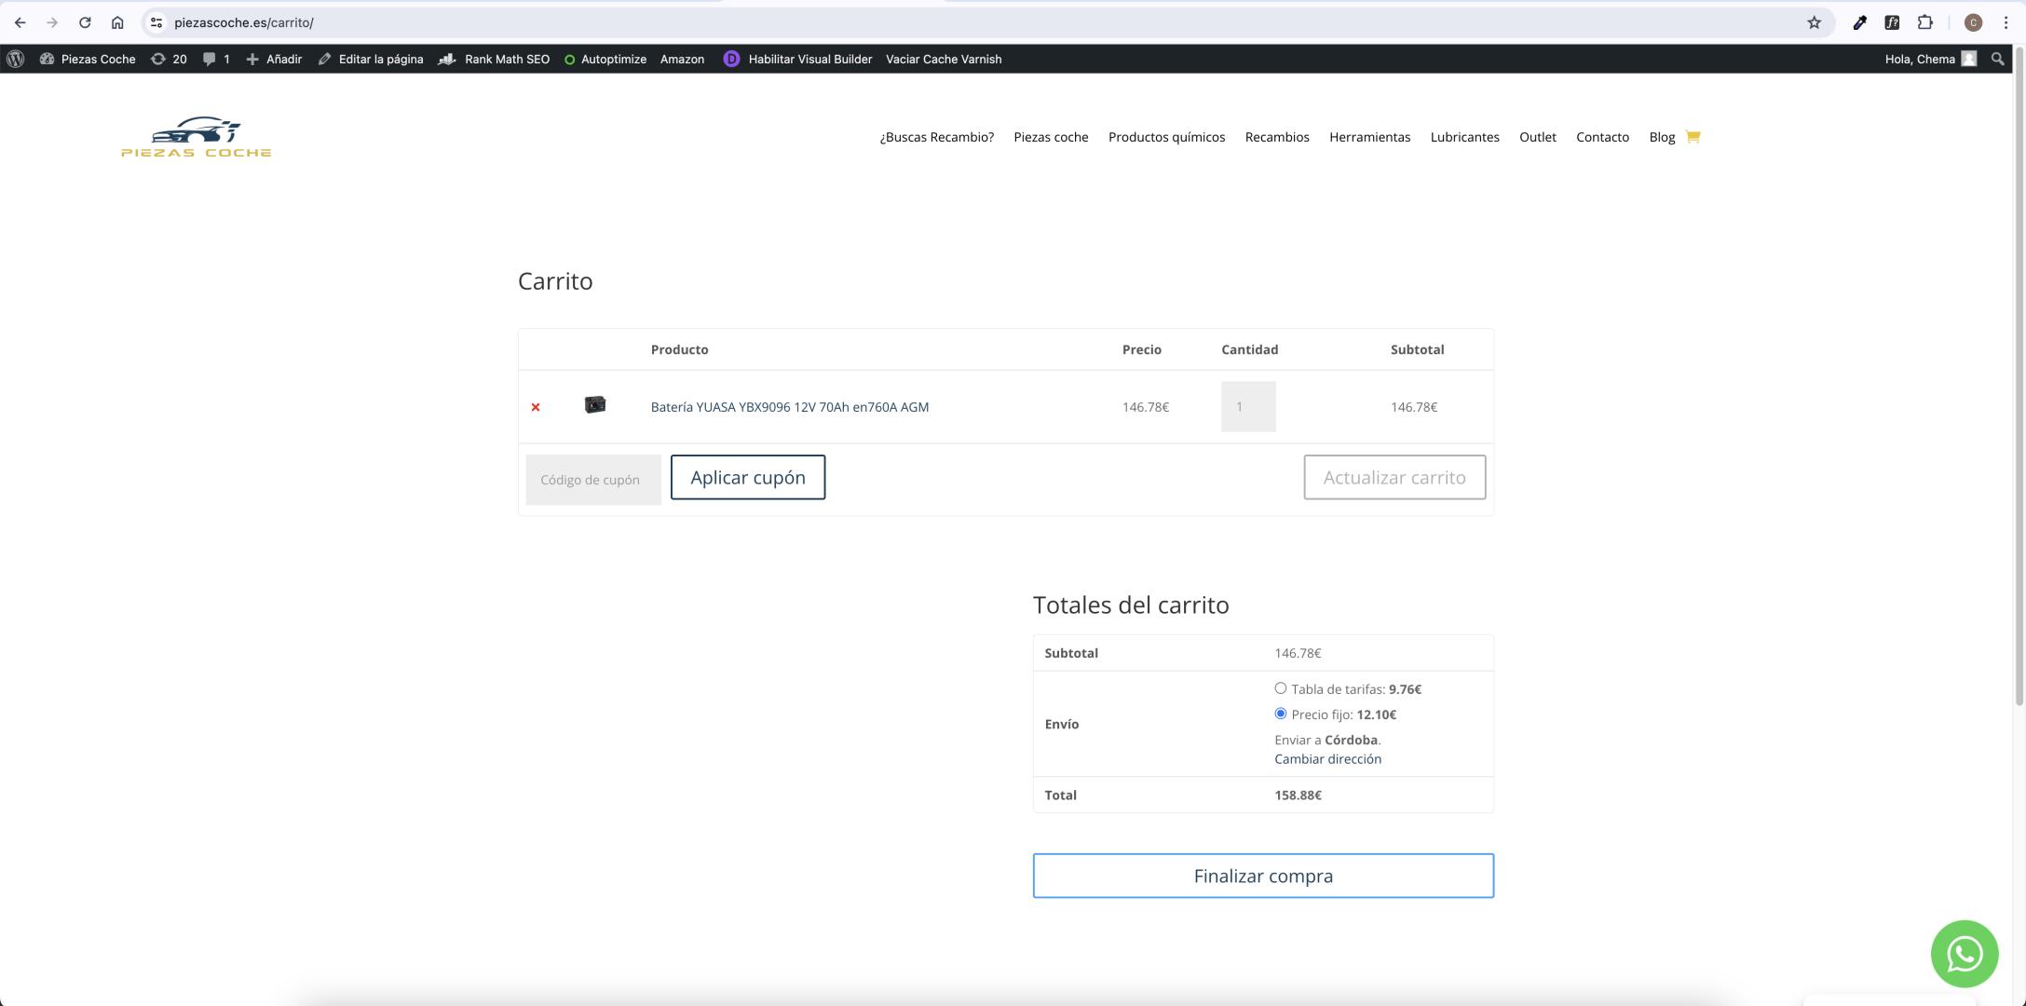Open the 20 pending updates icon
Screen dimensions: 2026x1006
(x=169, y=59)
